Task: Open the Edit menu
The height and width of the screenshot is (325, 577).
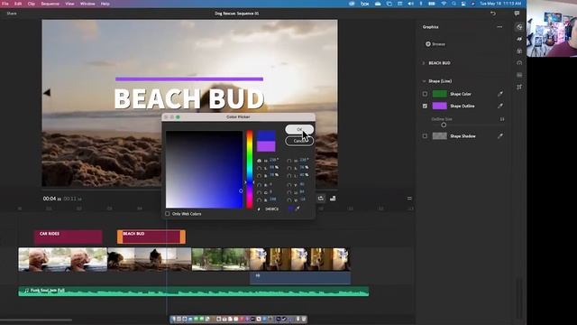Action: click(x=18, y=4)
